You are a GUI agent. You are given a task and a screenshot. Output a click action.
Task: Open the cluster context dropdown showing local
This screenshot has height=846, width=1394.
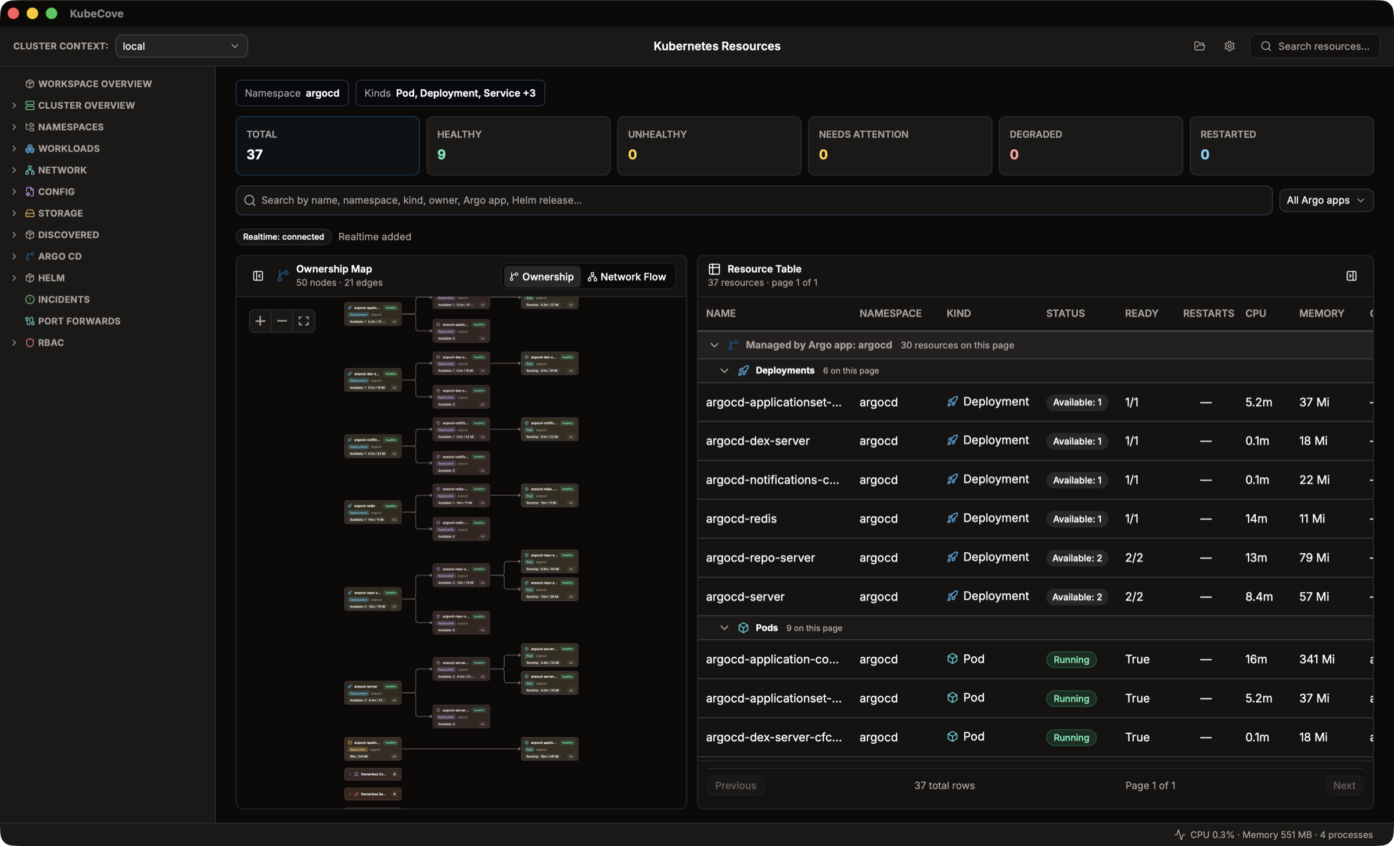coord(181,46)
